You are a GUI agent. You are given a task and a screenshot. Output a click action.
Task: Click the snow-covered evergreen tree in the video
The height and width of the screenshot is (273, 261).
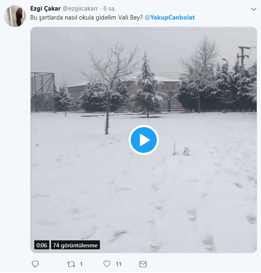click(x=147, y=88)
